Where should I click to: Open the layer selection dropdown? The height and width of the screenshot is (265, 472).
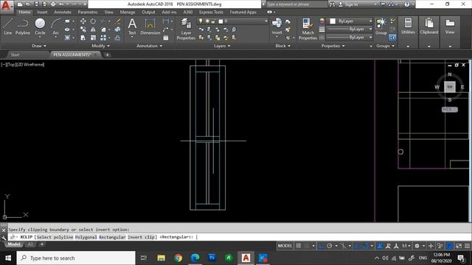pyautogui.click(x=233, y=21)
